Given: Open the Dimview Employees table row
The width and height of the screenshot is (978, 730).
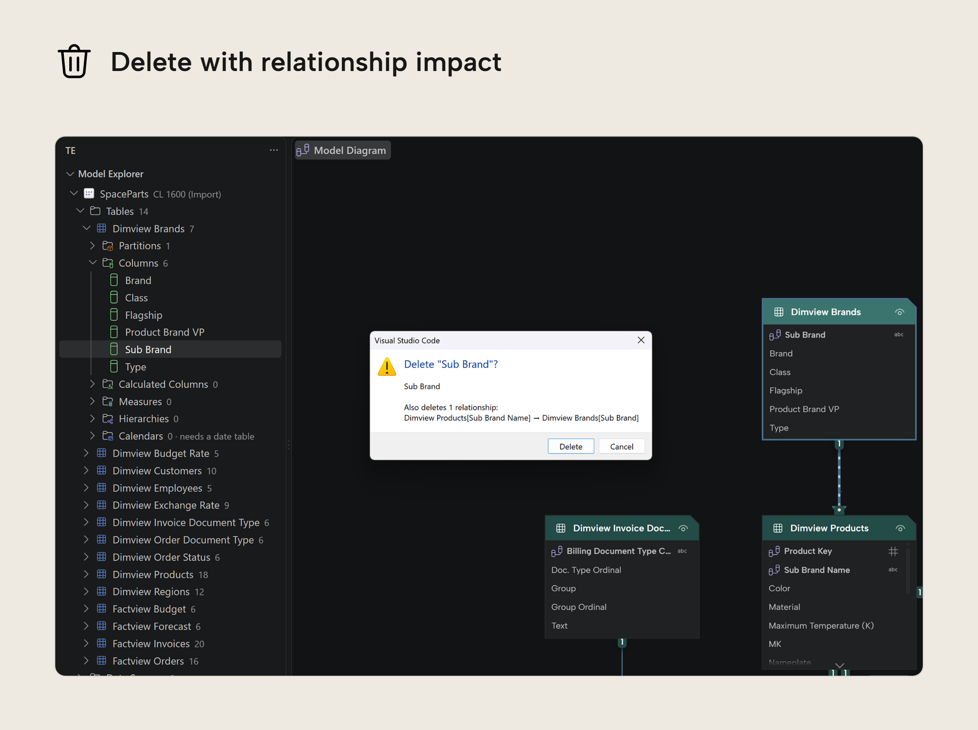Looking at the screenshot, I should 170,488.
